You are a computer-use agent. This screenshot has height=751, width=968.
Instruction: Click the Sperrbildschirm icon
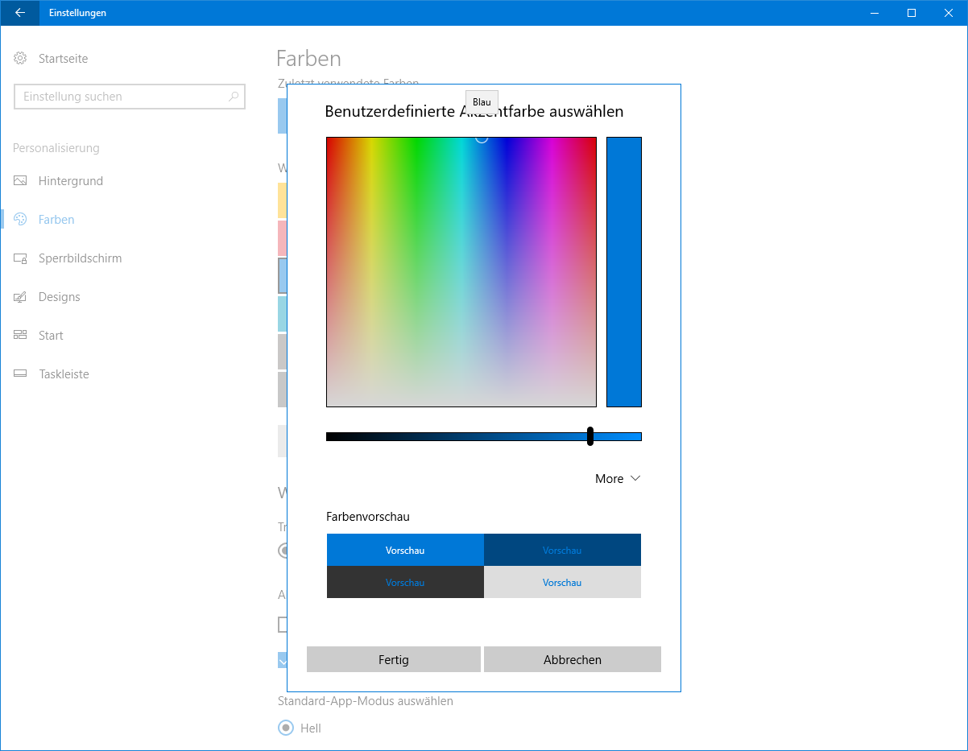click(x=21, y=258)
